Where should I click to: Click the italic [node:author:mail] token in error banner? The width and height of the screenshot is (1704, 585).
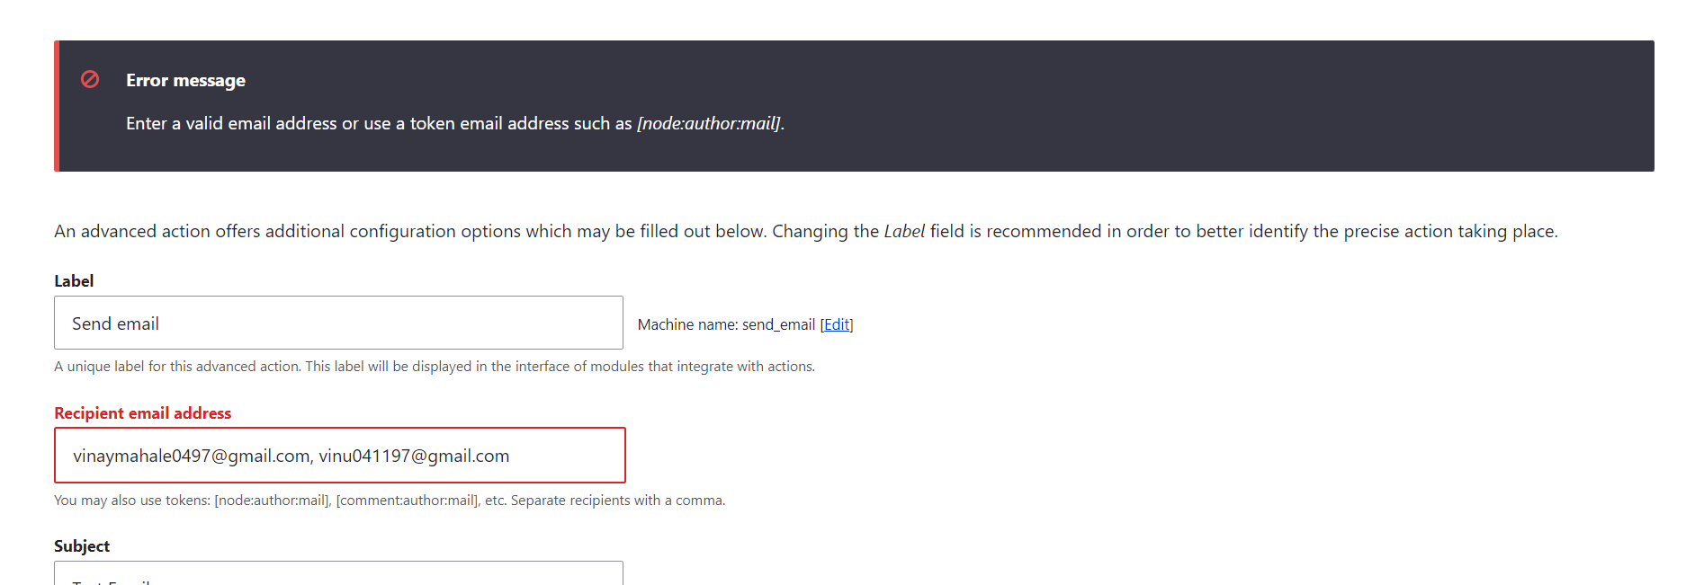[x=709, y=123]
